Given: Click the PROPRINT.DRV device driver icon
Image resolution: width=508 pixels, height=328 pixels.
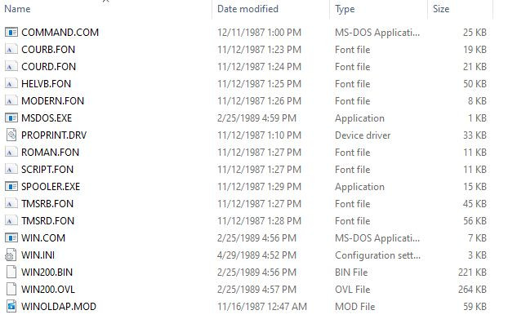Looking at the screenshot, I should pyautogui.click(x=11, y=135).
